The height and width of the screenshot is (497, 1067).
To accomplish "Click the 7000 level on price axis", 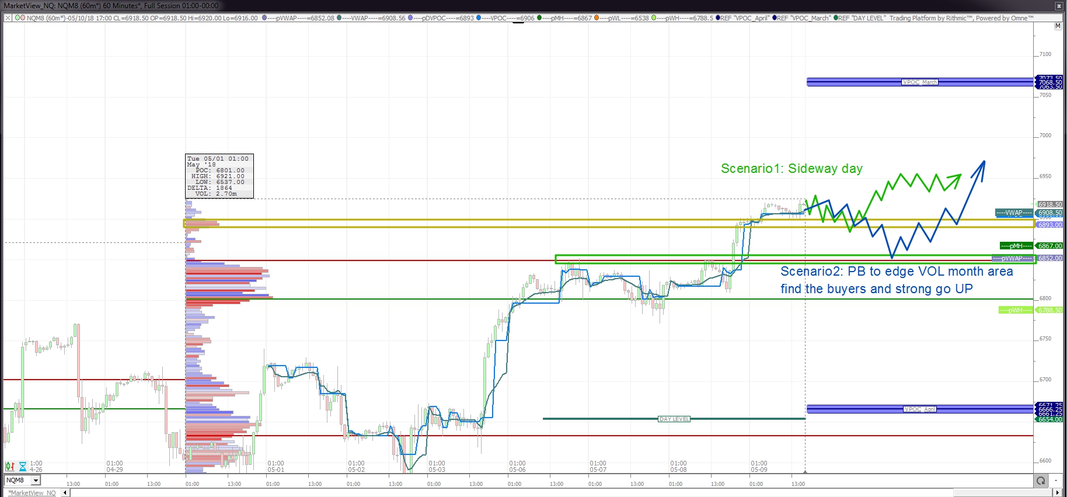I will pos(1045,135).
